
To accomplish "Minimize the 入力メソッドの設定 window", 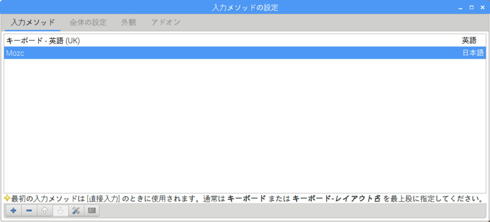I will (460, 8).
